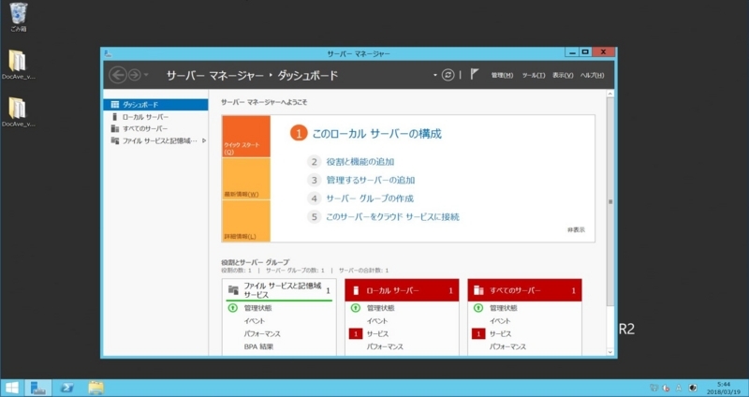Click the scrollbar up arrow in Server Manager
The width and height of the screenshot is (749, 397).
coord(610,95)
